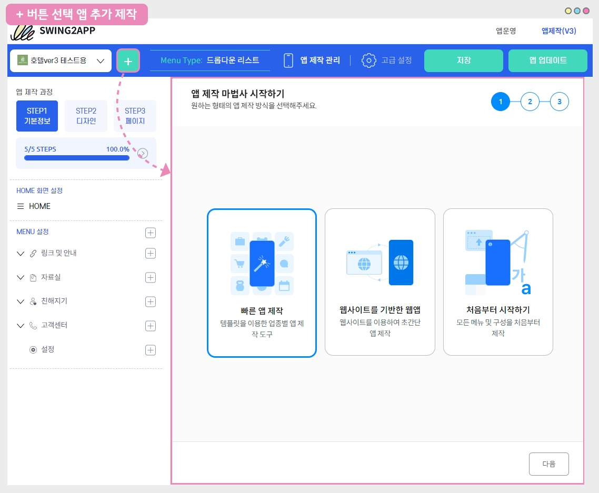Screen dimensions: 599x493
Task: Add new menu via MENU 설정 plus
Action: click(151, 233)
